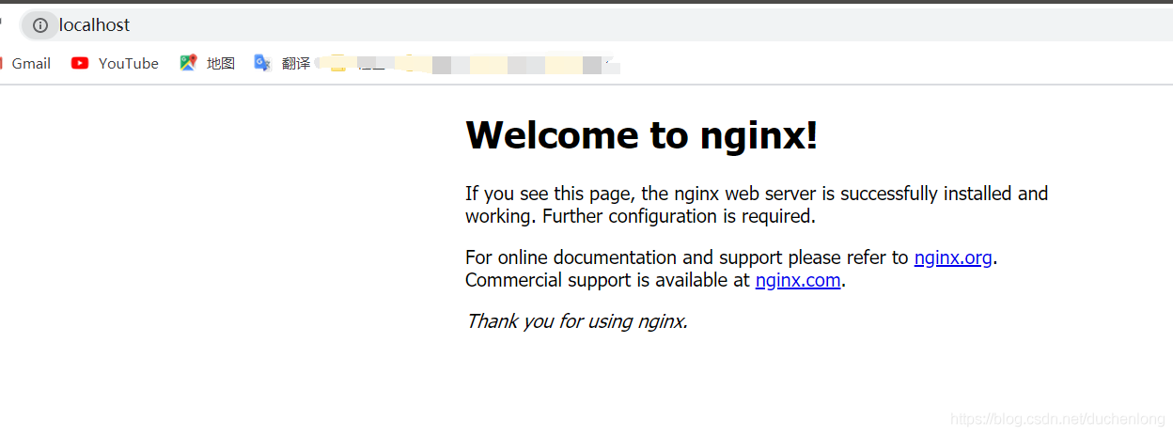Click the "Welcome to nginx!" heading
The image size is (1173, 436).
pyautogui.click(x=642, y=135)
